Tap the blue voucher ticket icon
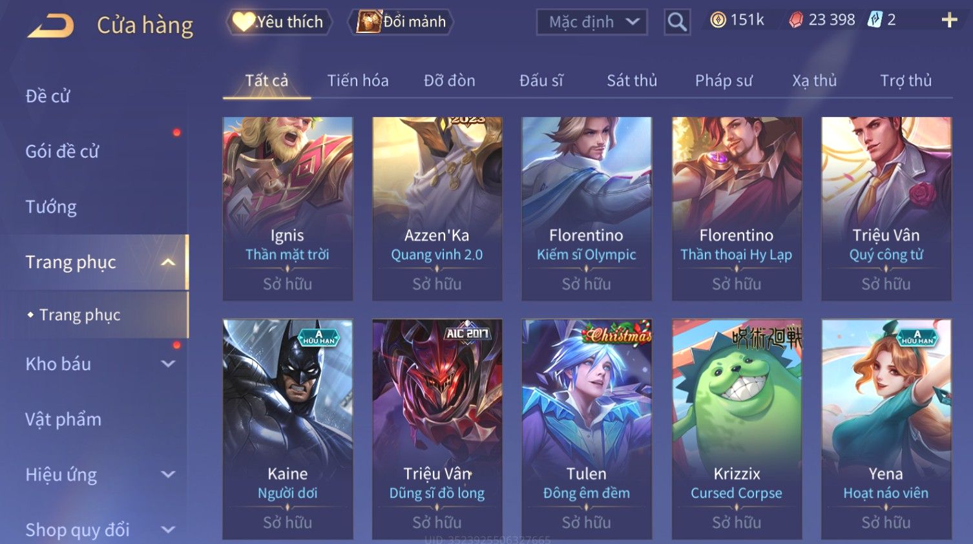973x544 pixels. point(874,20)
